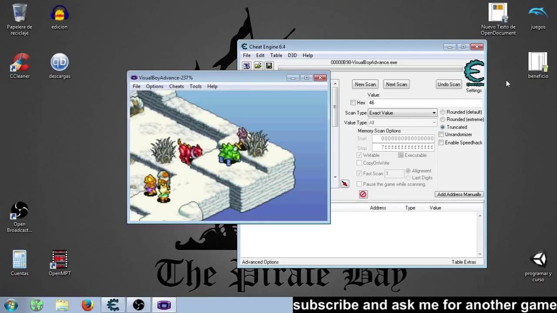Click Add Address Manually button
This screenshot has height=313, width=557.
coord(459,194)
